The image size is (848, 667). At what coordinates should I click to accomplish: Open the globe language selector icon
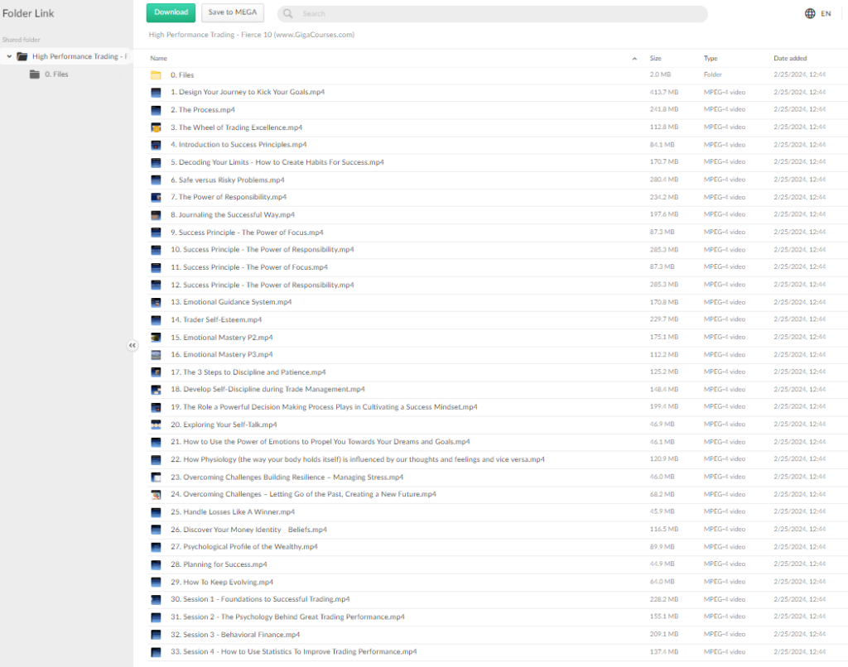click(x=810, y=14)
